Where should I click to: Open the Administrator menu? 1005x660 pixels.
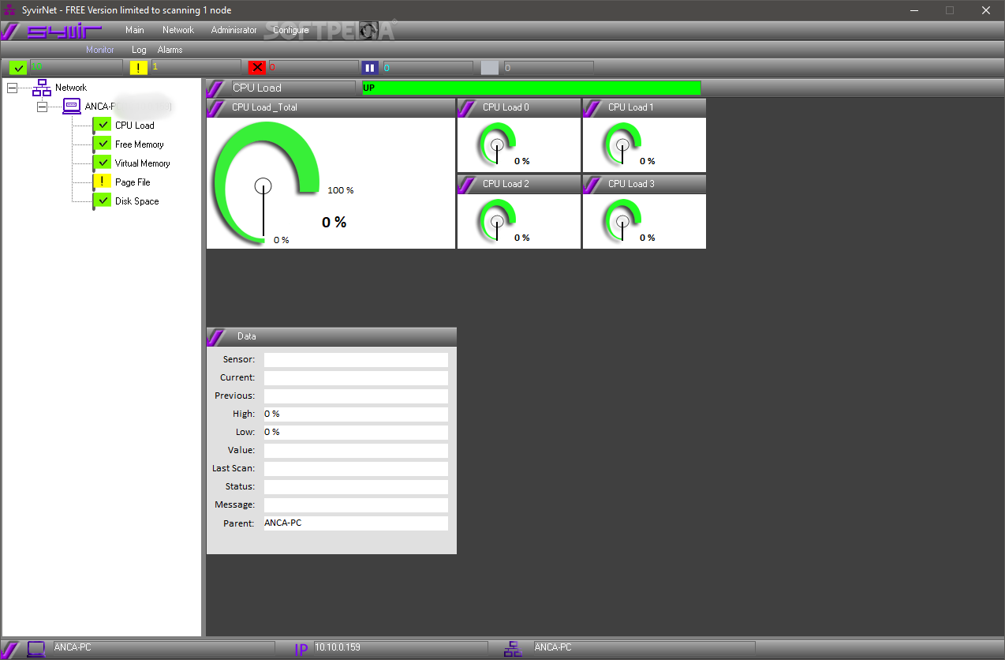click(234, 30)
